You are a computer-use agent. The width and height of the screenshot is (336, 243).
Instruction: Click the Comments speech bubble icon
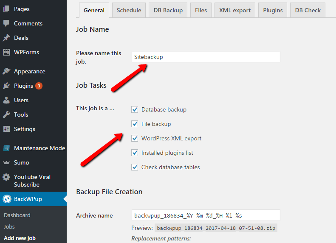[x=6, y=23]
